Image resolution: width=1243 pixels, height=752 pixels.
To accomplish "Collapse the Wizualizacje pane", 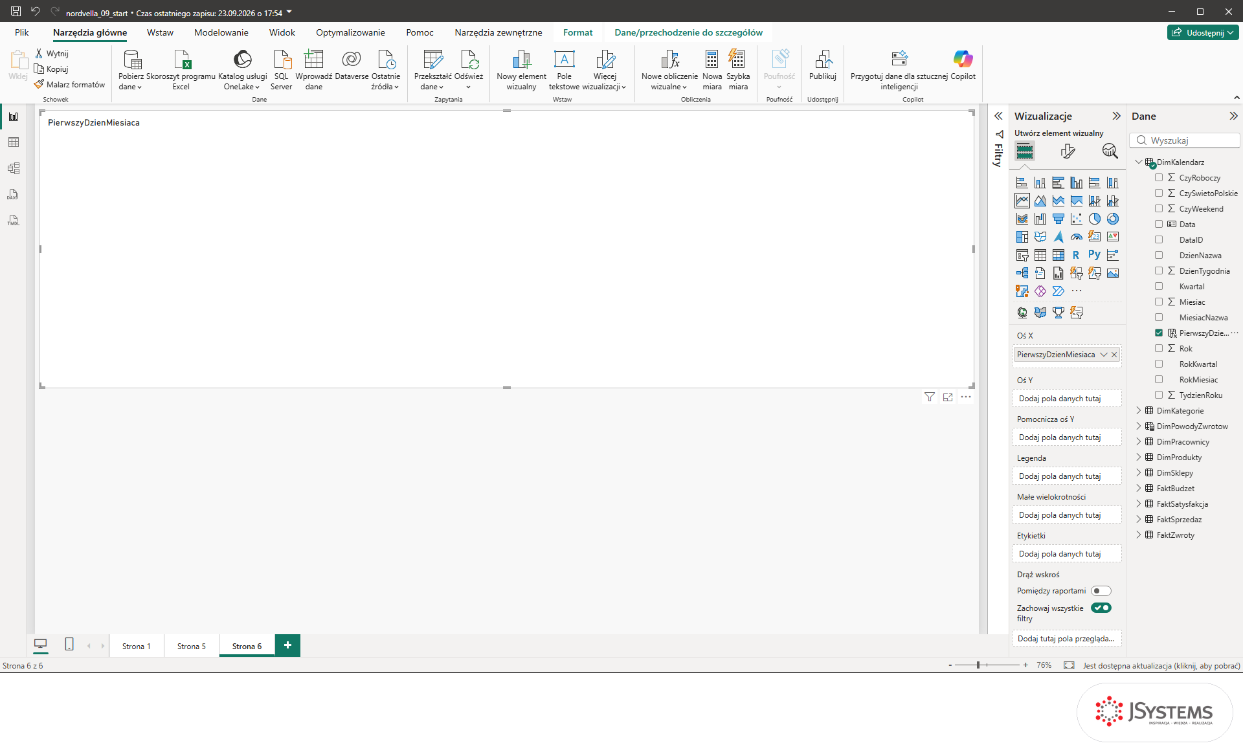I will click(1116, 116).
